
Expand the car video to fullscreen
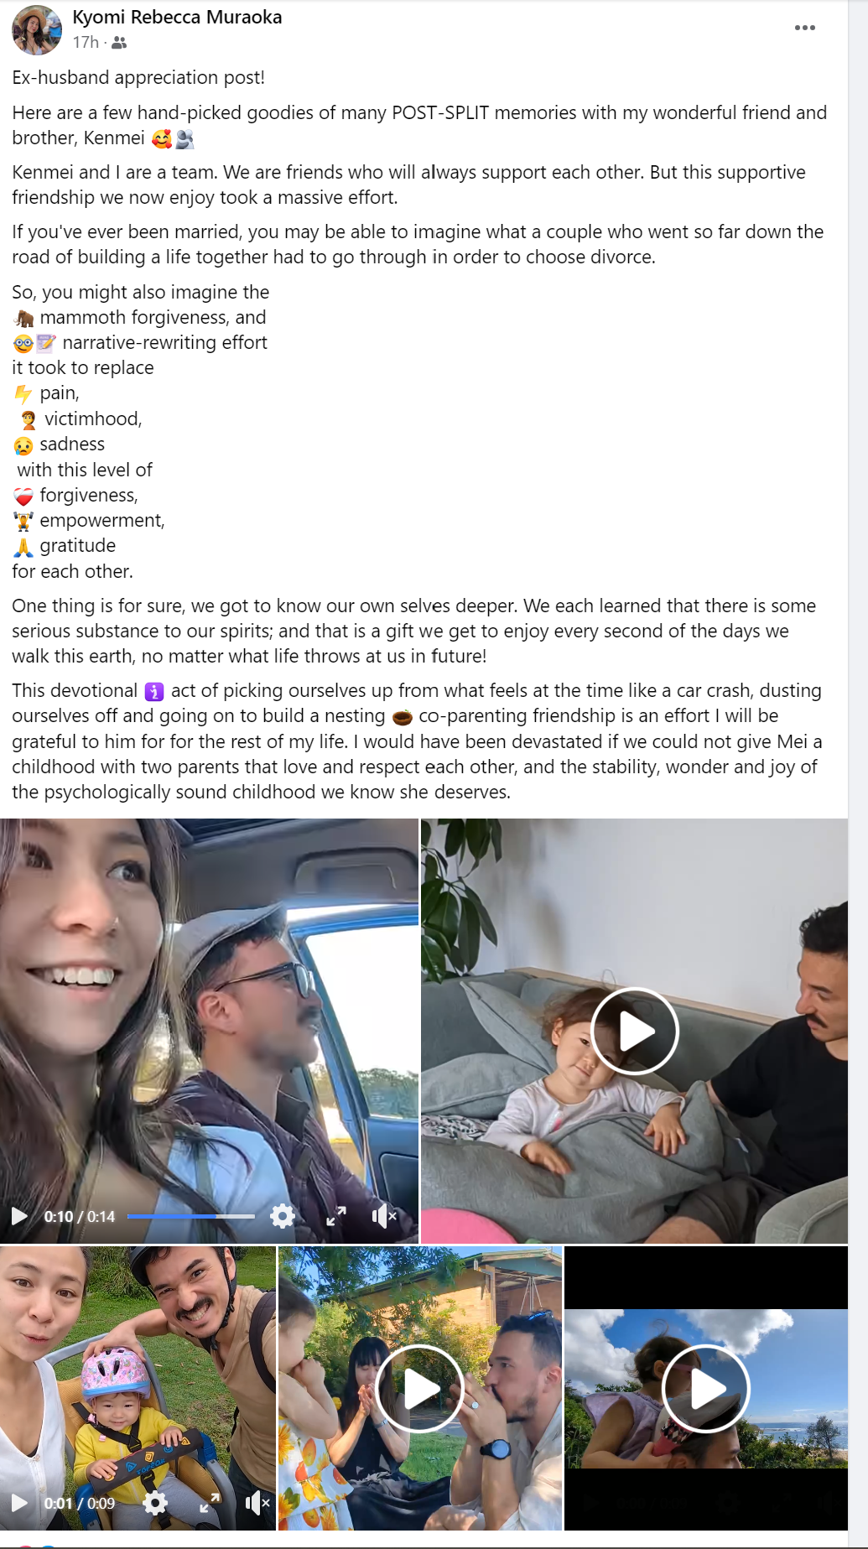pyautogui.click(x=336, y=1216)
